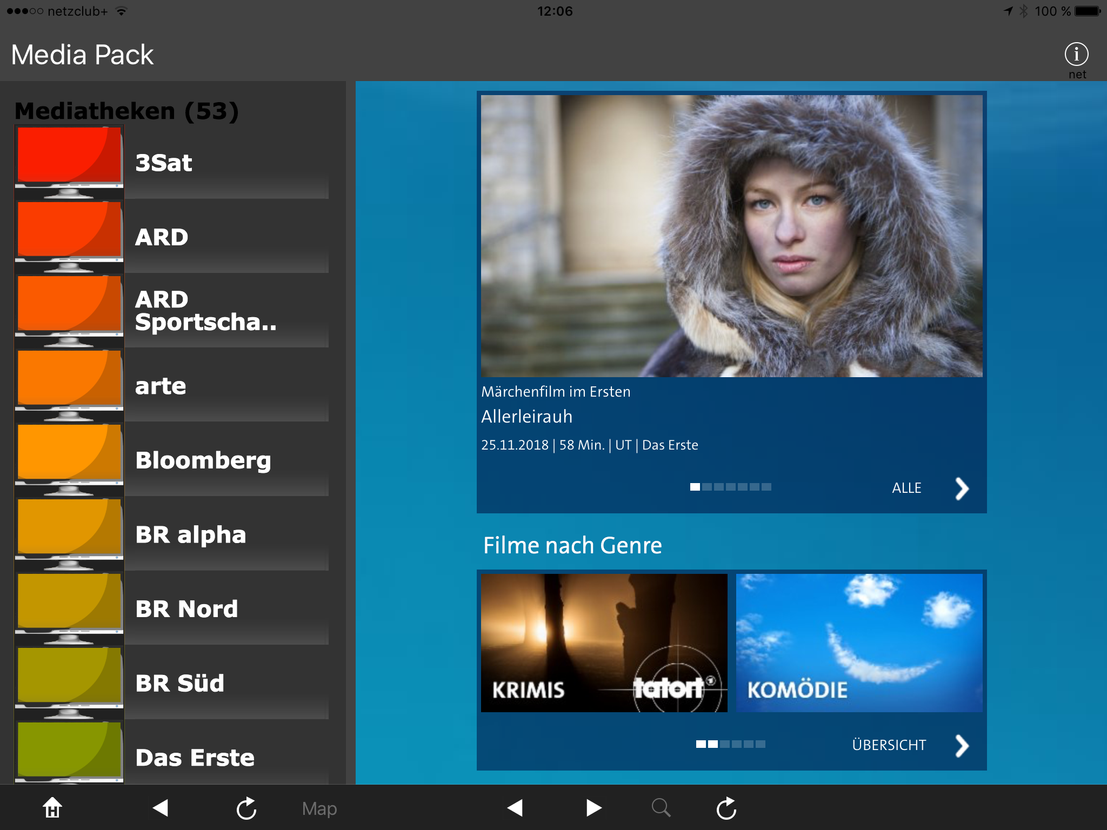
Task: Tap the battery status indicator
Action: (1088, 11)
